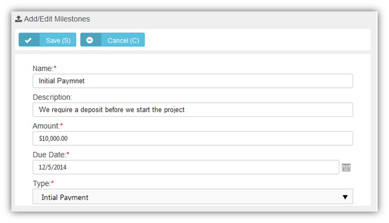Click the Amount: field label
The width and height of the screenshot is (389, 223).
(46, 126)
